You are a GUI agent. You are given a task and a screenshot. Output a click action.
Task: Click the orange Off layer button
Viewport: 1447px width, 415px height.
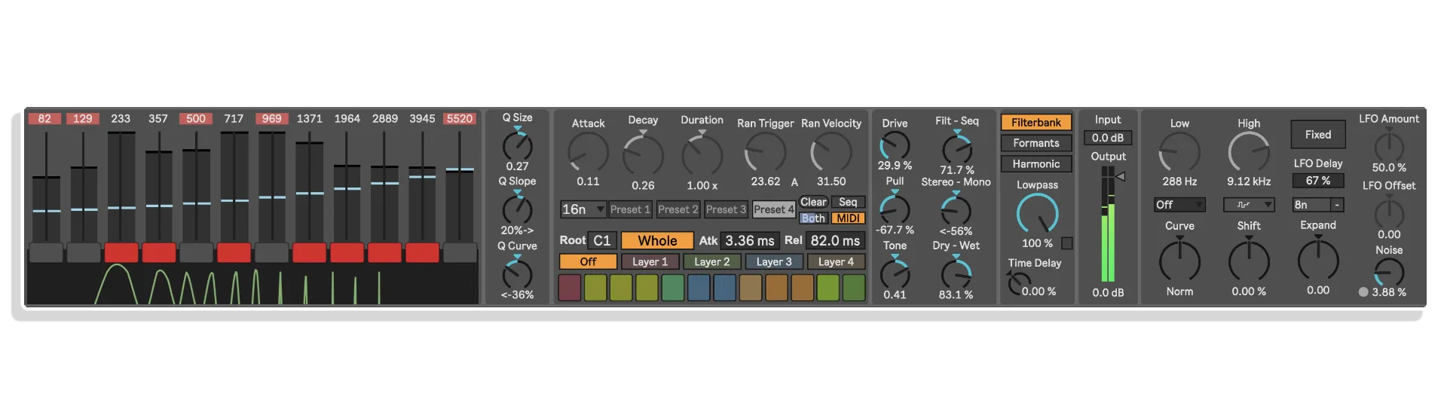(x=588, y=261)
